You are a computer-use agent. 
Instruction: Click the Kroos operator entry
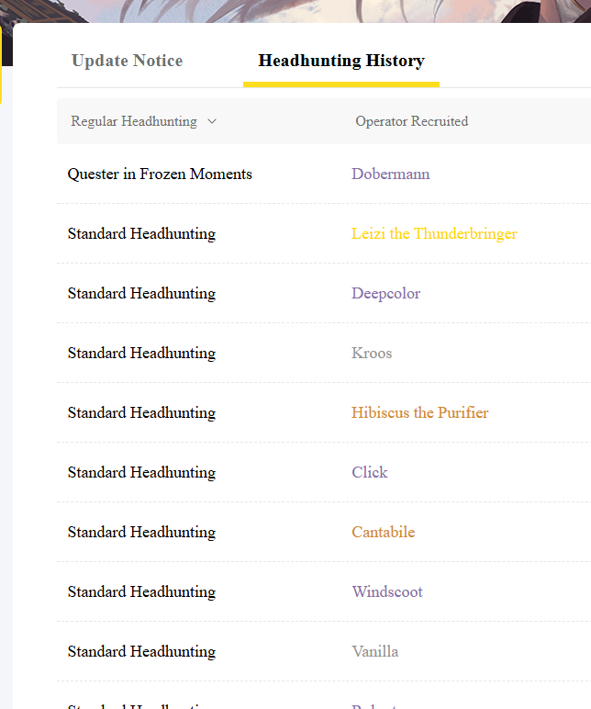(x=372, y=353)
